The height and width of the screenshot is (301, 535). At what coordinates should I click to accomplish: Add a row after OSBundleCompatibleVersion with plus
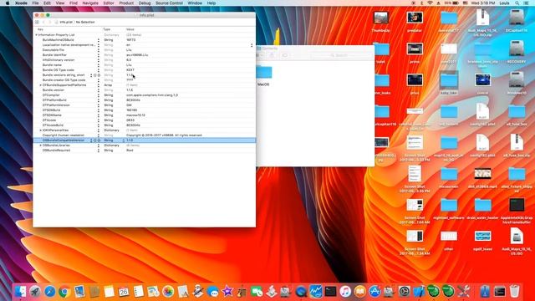pos(95,140)
